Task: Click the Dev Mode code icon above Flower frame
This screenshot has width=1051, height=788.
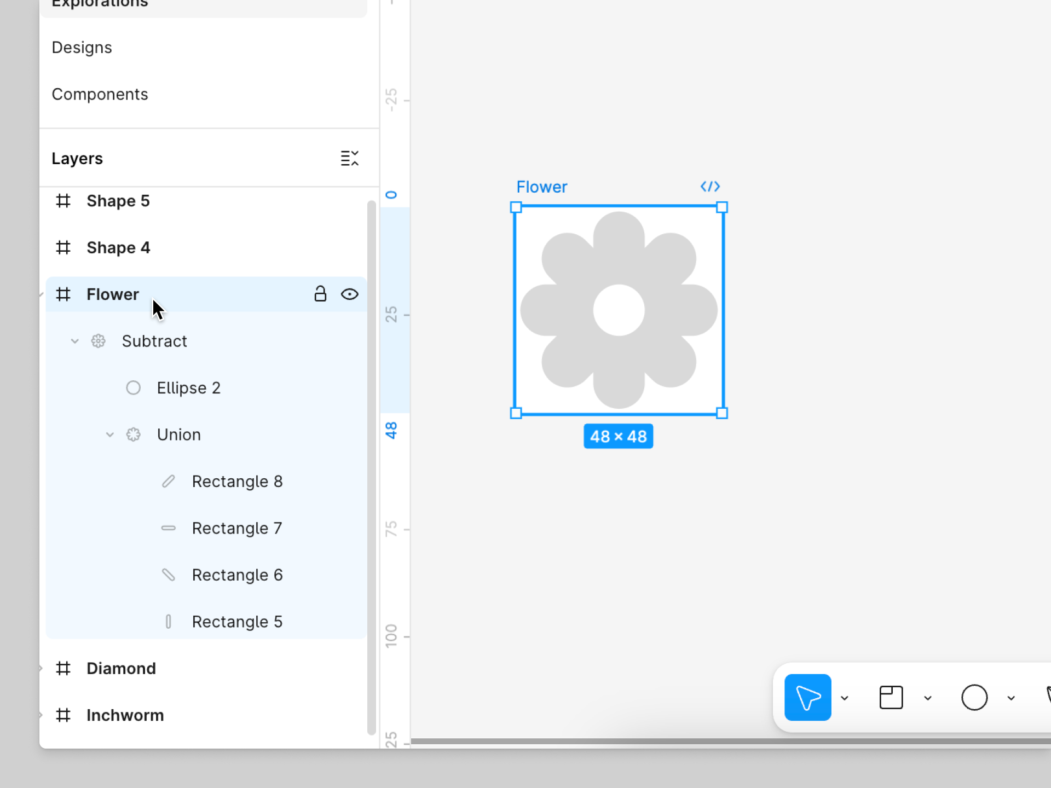Action: (710, 187)
